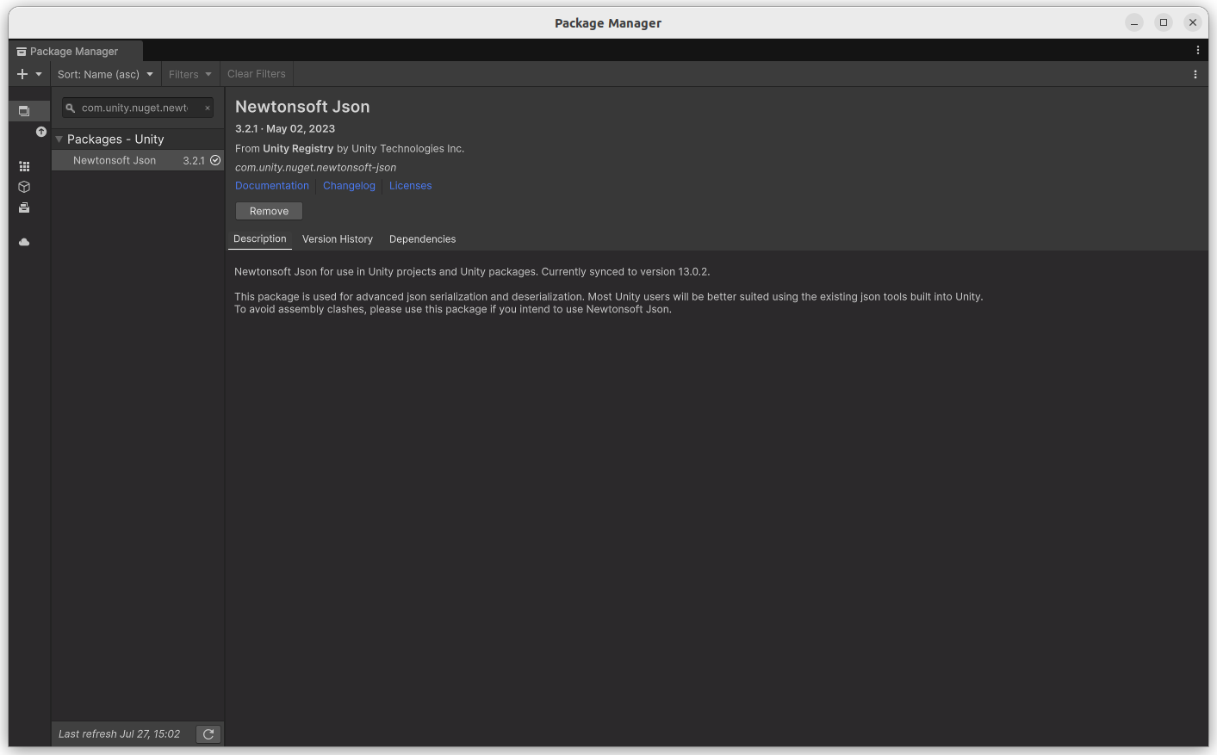The image size is (1217, 755).
Task: Select the Package Manager window tab
Action: (x=75, y=51)
